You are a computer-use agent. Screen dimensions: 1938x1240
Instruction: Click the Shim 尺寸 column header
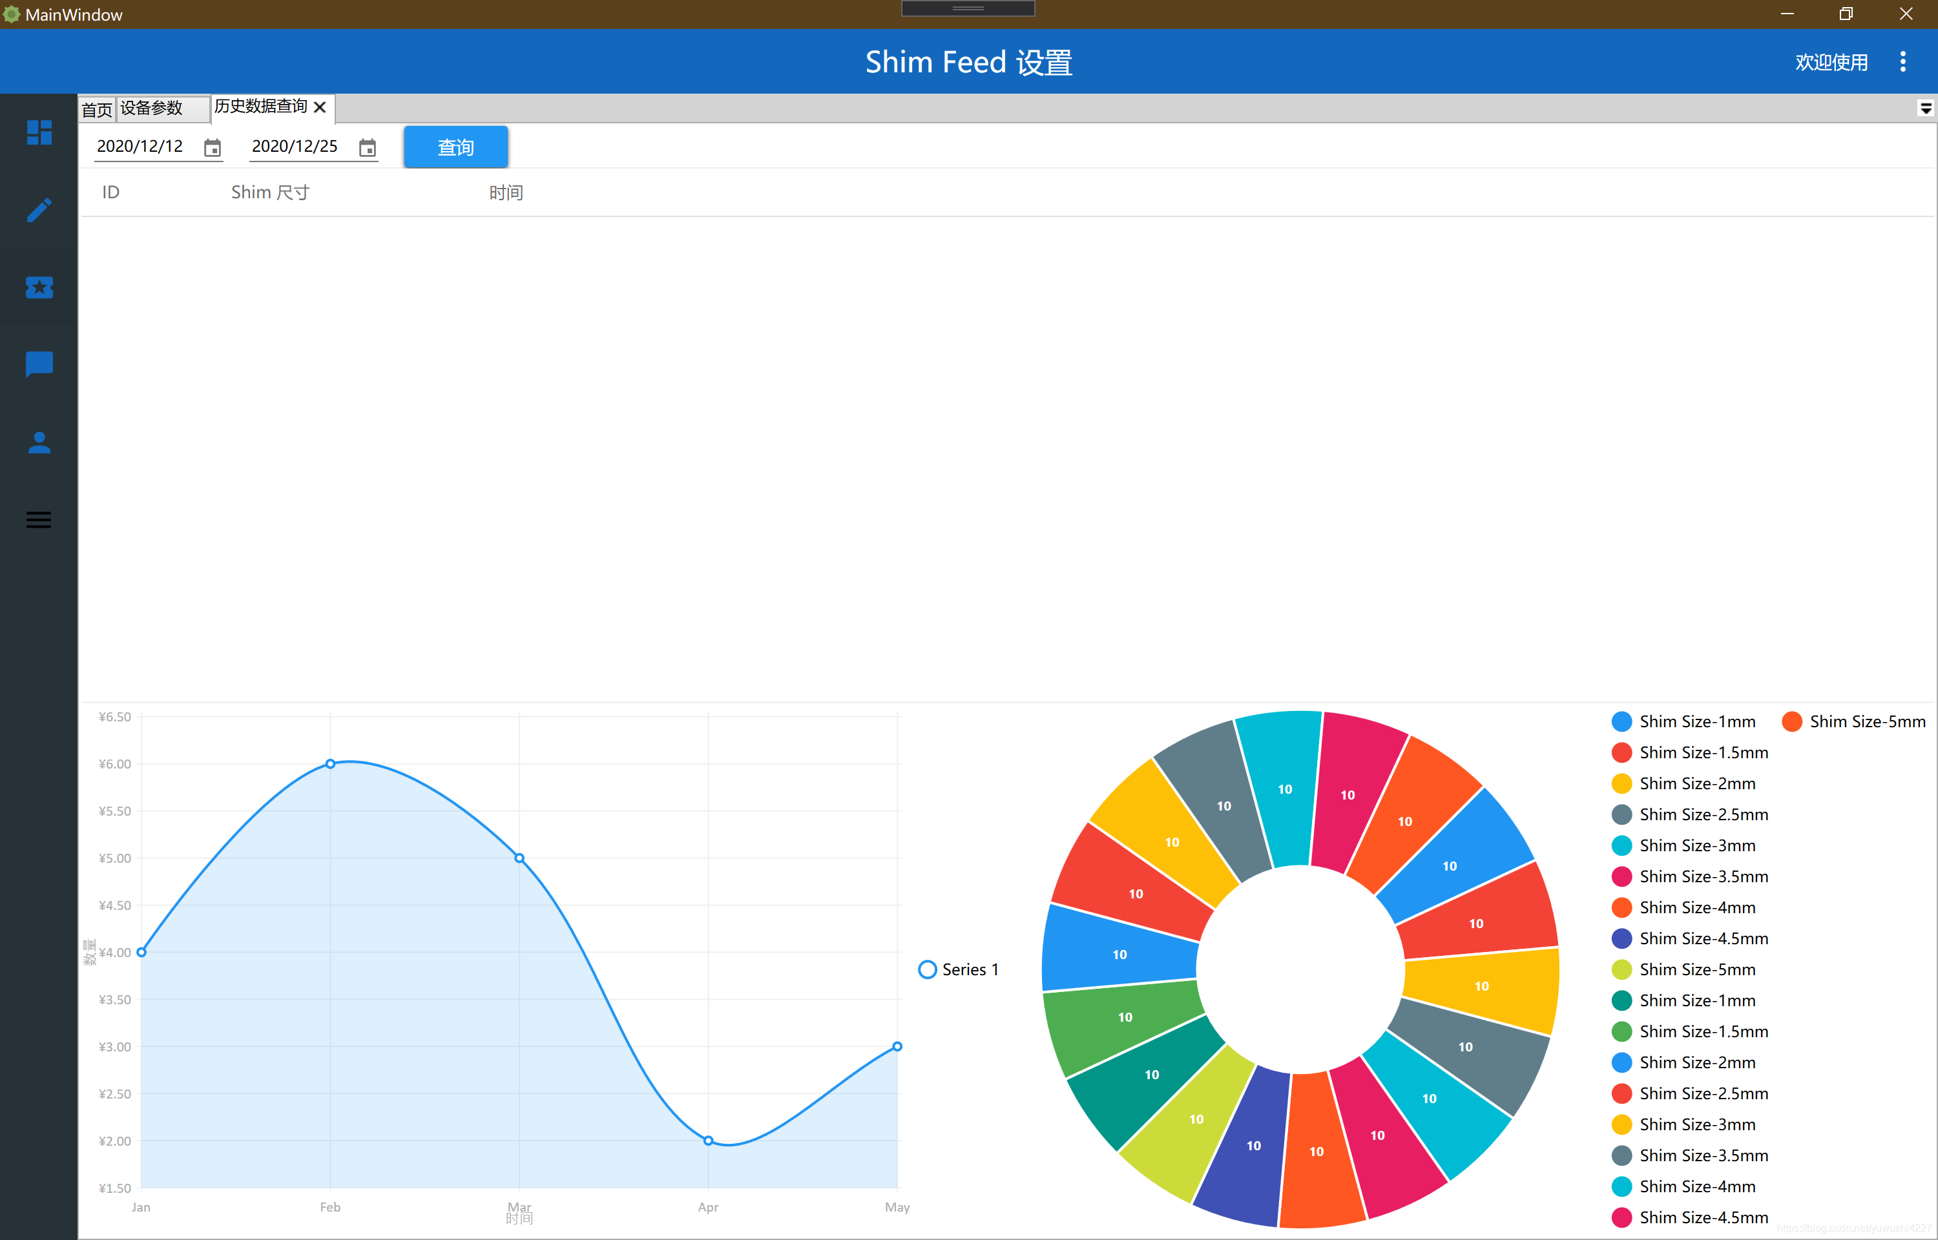[x=270, y=192]
